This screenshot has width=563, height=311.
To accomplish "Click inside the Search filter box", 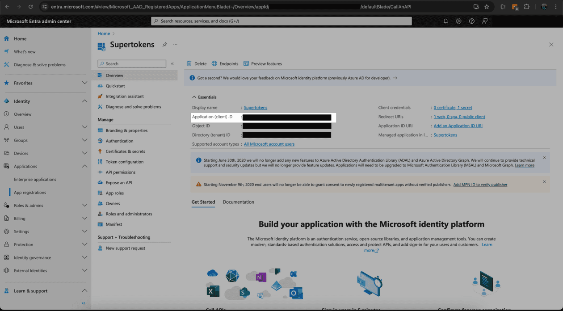I will pos(131,63).
